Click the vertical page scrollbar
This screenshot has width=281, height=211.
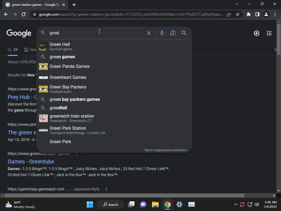click(278, 40)
